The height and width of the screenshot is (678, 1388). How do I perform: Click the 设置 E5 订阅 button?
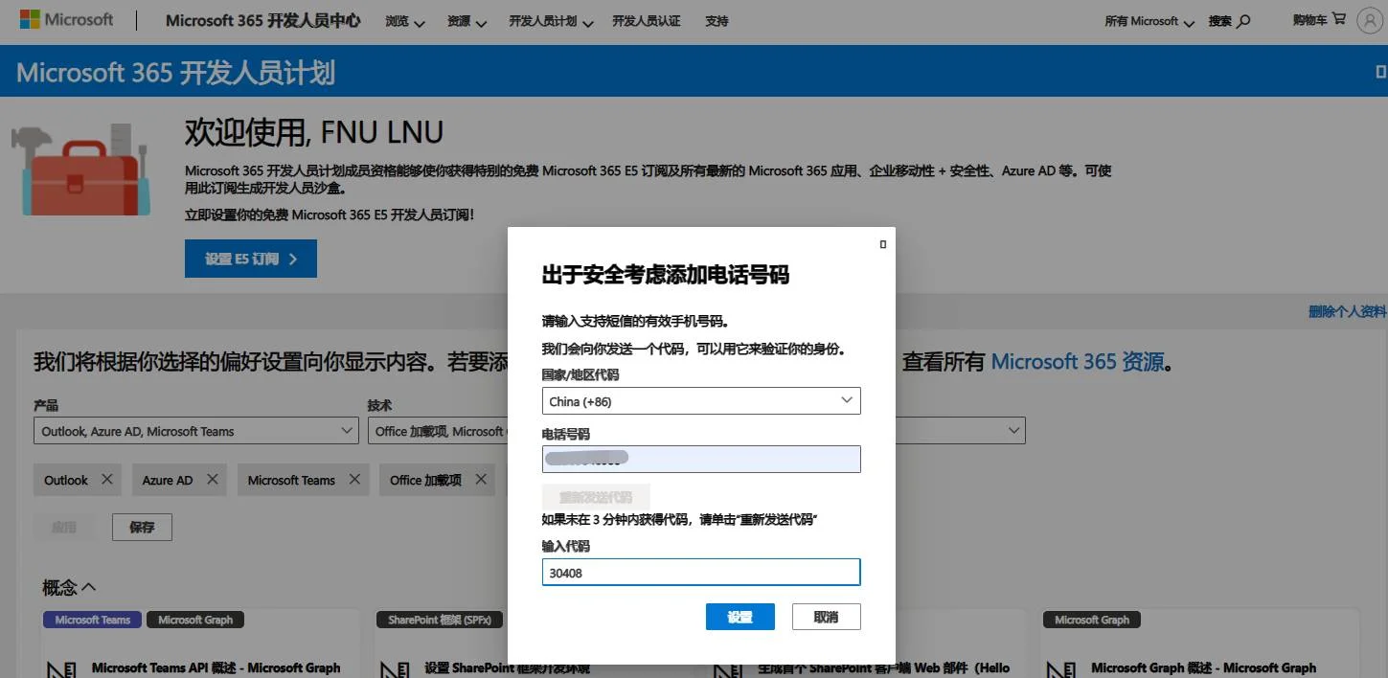[250, 258]
